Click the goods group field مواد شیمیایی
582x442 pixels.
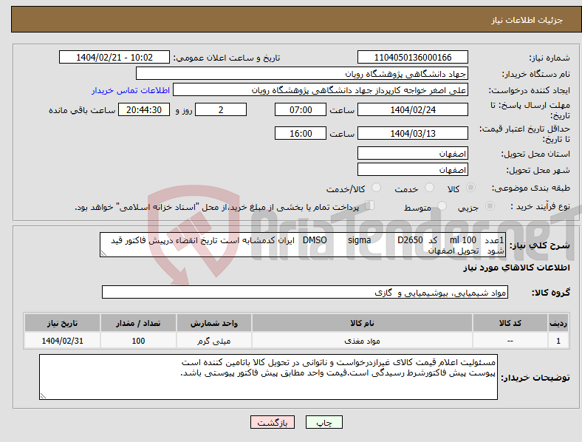pos(305,292)
